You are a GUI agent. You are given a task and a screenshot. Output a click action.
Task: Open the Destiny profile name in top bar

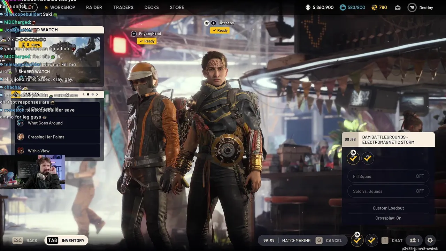[x=426, y=8]
